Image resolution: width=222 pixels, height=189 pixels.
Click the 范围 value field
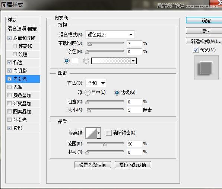pos(134,144)
